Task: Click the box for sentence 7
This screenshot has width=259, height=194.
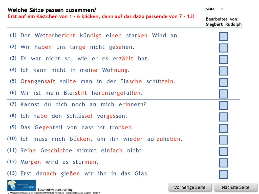Action: point(224,105)
